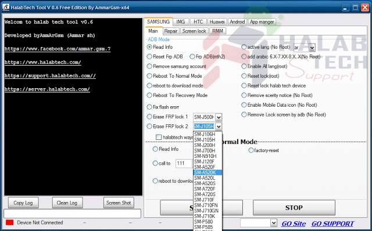The width and height of the screenshot is (372, 231).
Task: Open the Screen lock sub-tab
Action: point(194,31)
